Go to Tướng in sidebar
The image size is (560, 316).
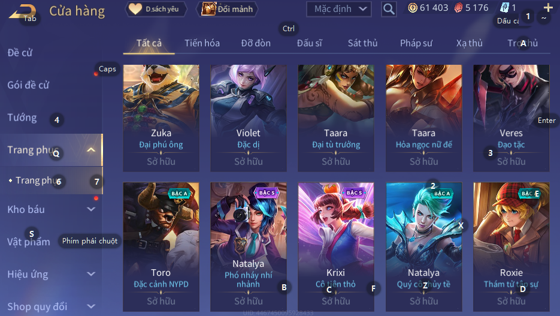pos(22,118)
